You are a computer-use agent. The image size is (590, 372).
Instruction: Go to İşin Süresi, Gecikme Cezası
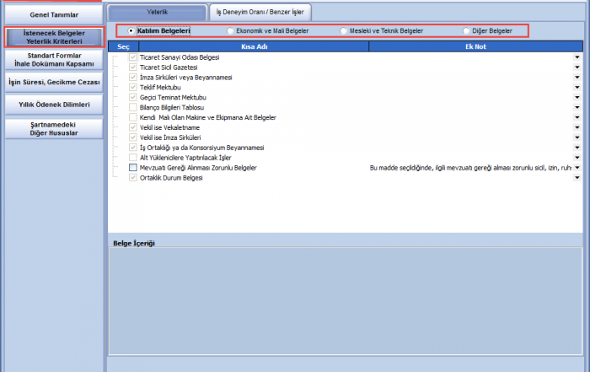53,83
